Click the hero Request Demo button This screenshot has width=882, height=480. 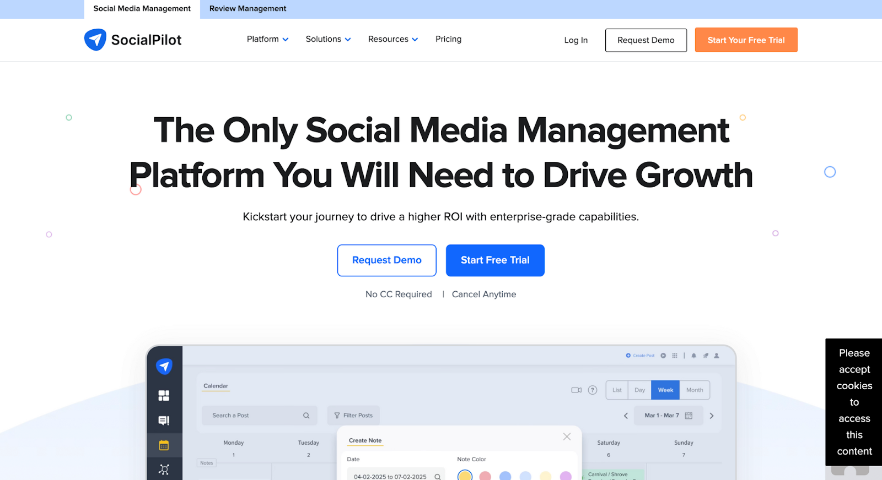(386, 260)
